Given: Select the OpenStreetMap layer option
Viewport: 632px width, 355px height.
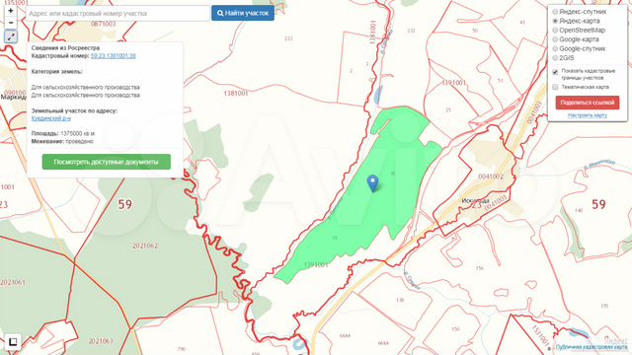Looking at the screenshot, I should (x=555, y=31).
